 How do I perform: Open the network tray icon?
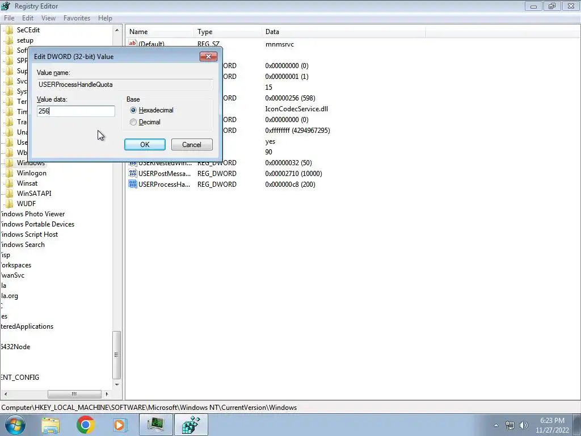tap(510, 426)
